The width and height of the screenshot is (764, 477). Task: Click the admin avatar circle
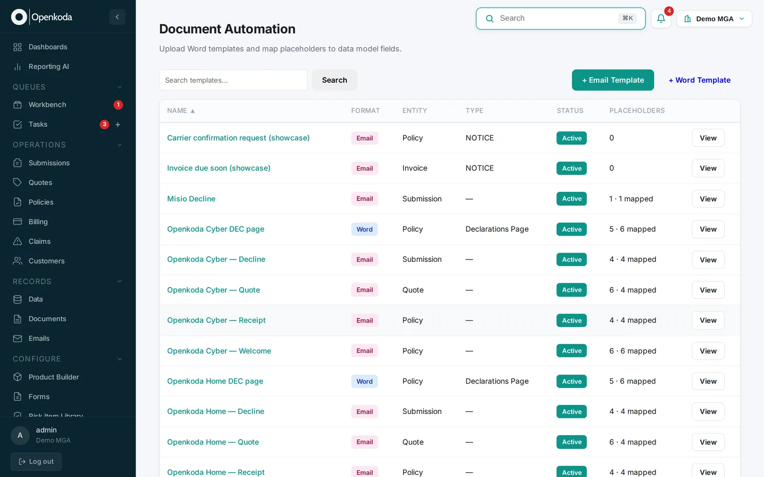click(20, 435)
